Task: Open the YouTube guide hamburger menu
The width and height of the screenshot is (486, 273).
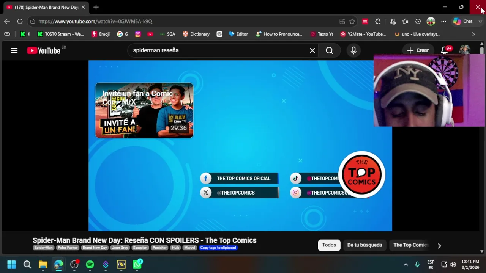Action: coord(14,50)
